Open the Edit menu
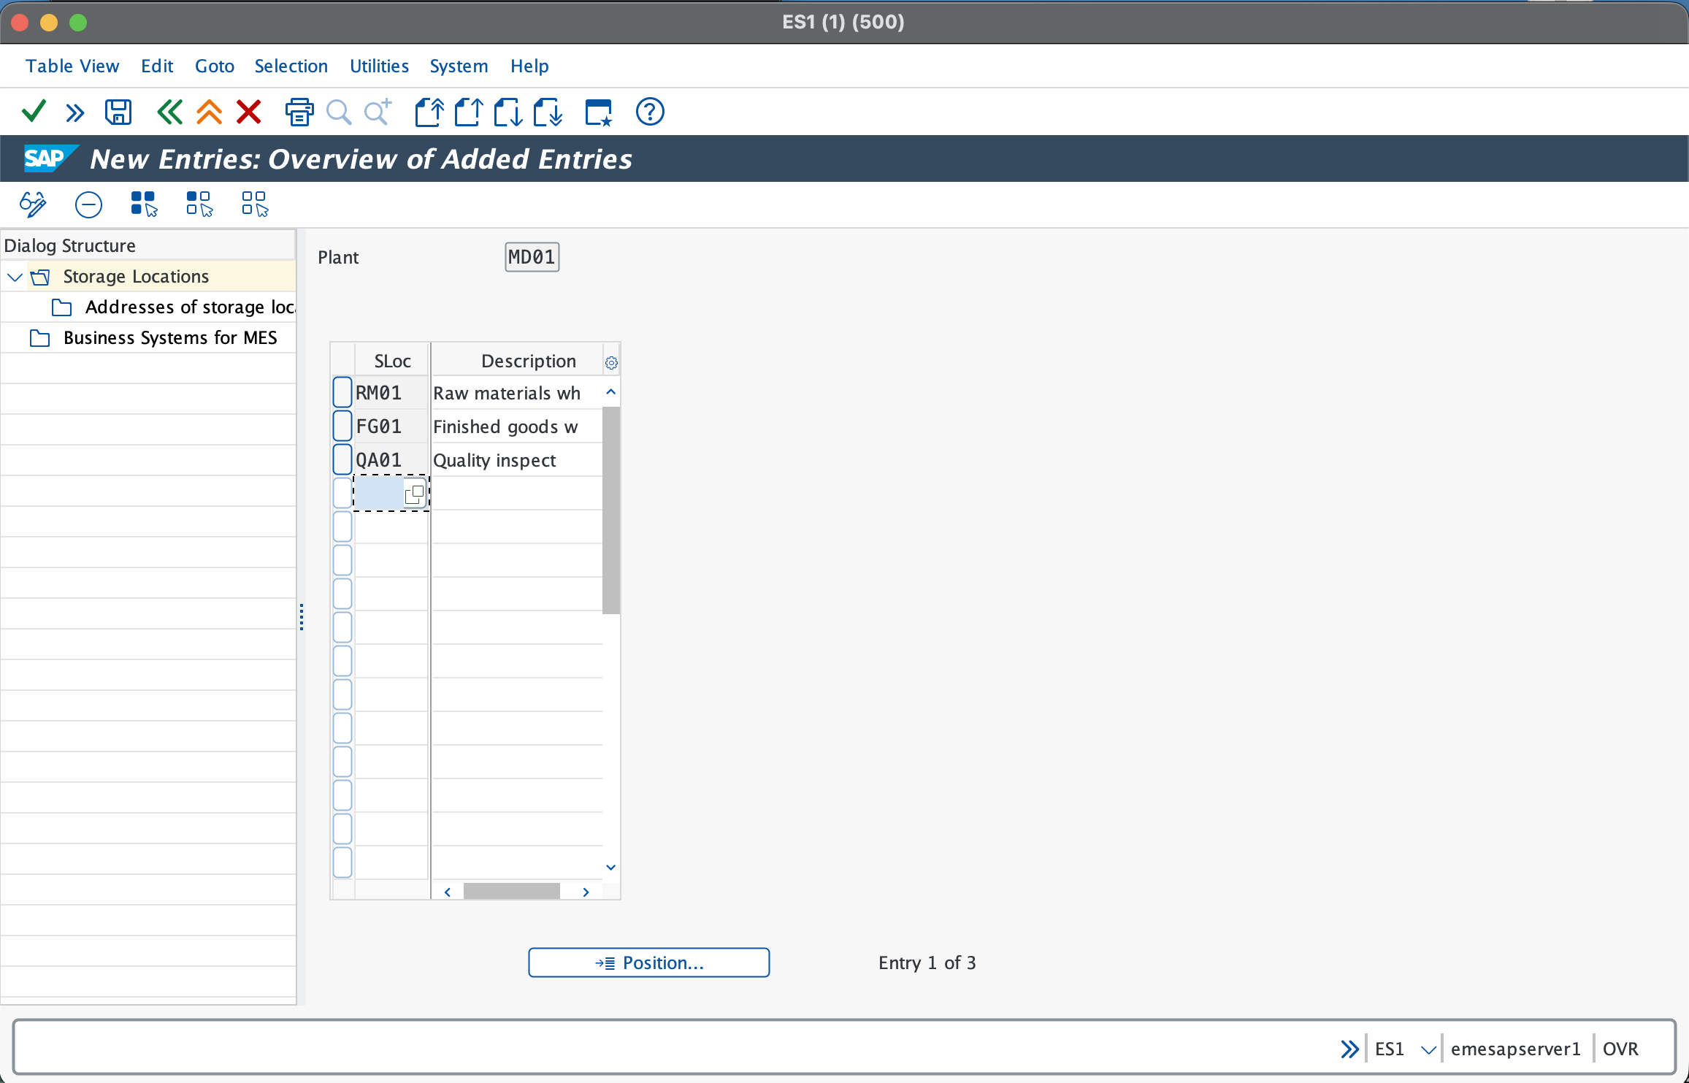 coord(157,66)
